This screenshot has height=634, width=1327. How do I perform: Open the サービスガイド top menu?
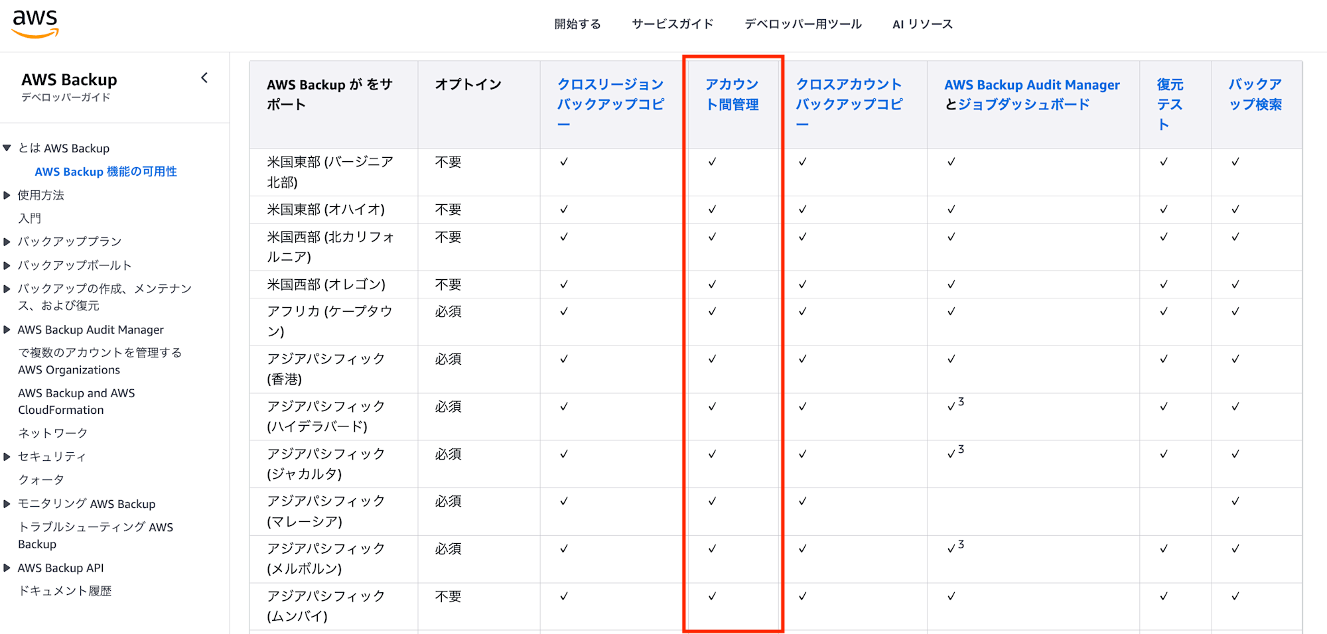point(673,24)
